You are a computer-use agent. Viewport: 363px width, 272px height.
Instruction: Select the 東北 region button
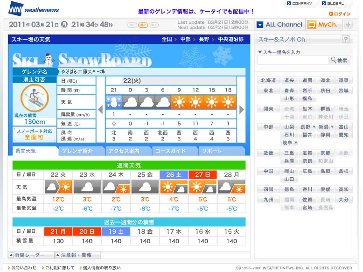point(268,91)
